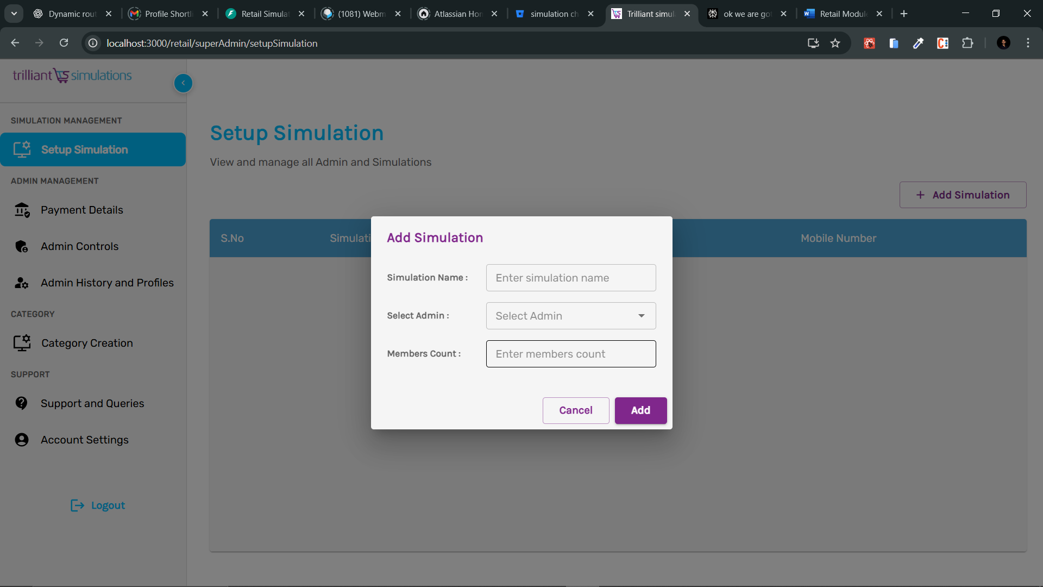Switch to the Retail Module Word tab
The width and height of the screenshot is (1043, 587).
click(842, 14)
